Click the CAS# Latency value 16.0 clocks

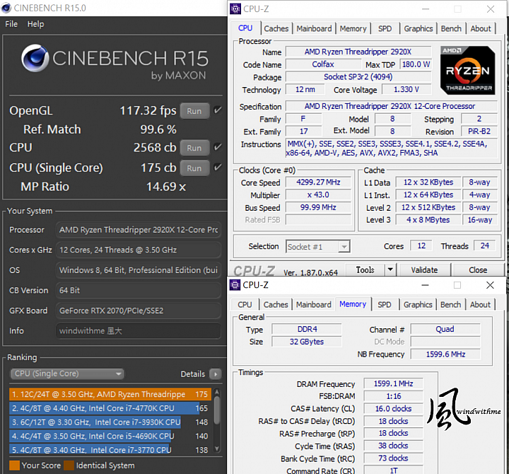point(394,409)
